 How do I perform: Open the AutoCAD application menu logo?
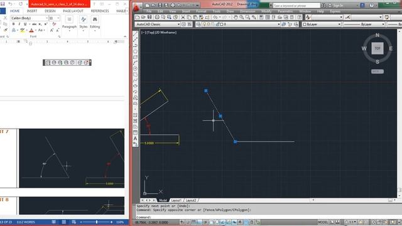(136, 8)
